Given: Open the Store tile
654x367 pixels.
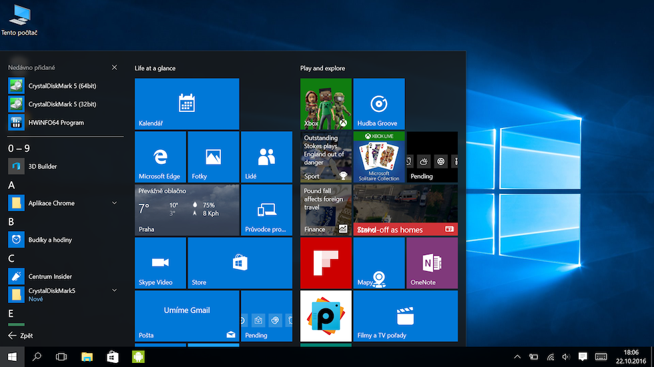Looking at the screenshot, I should coord(240,262).
